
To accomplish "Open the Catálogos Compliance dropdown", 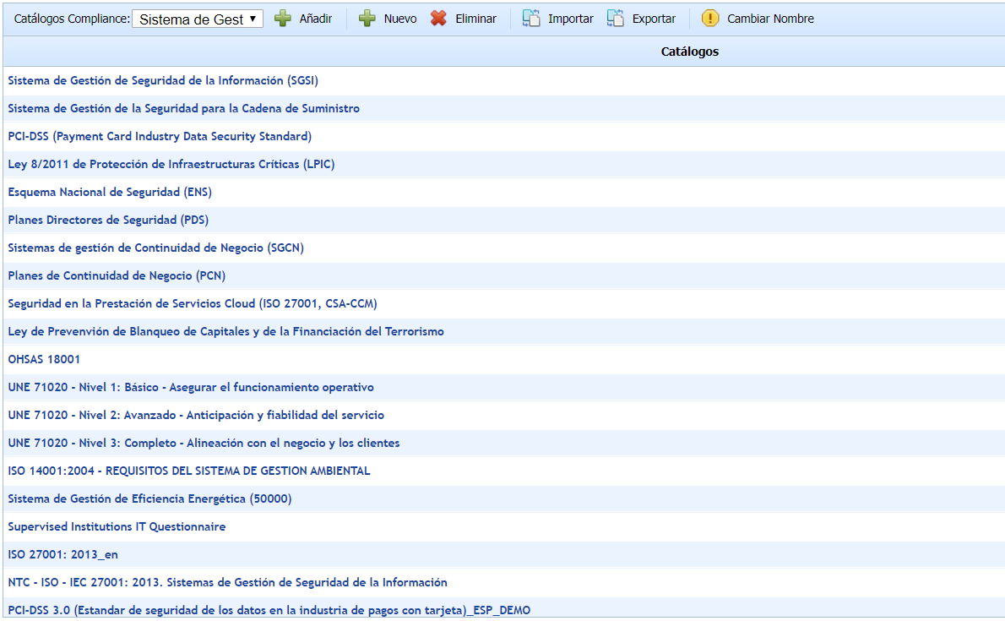I will (x=198, y=19).
